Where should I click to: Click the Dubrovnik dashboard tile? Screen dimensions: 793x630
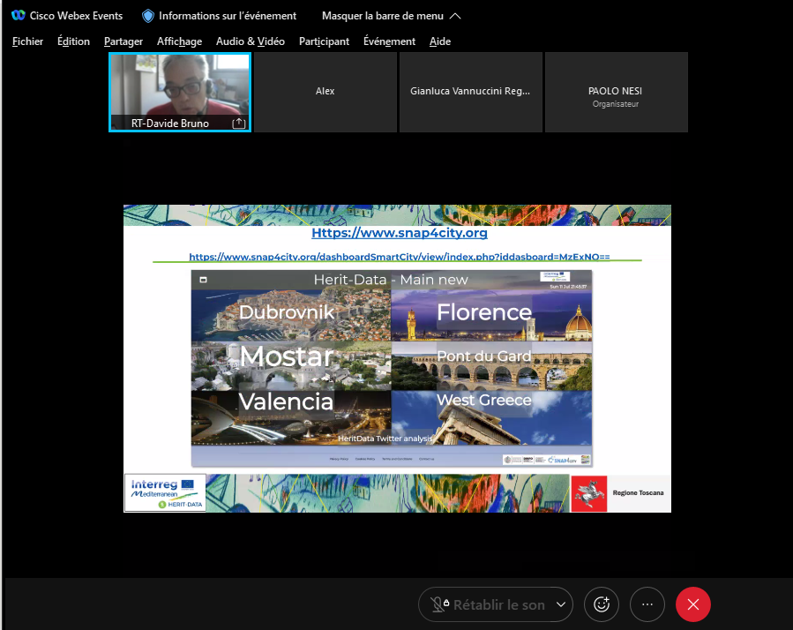click(291, 315)
